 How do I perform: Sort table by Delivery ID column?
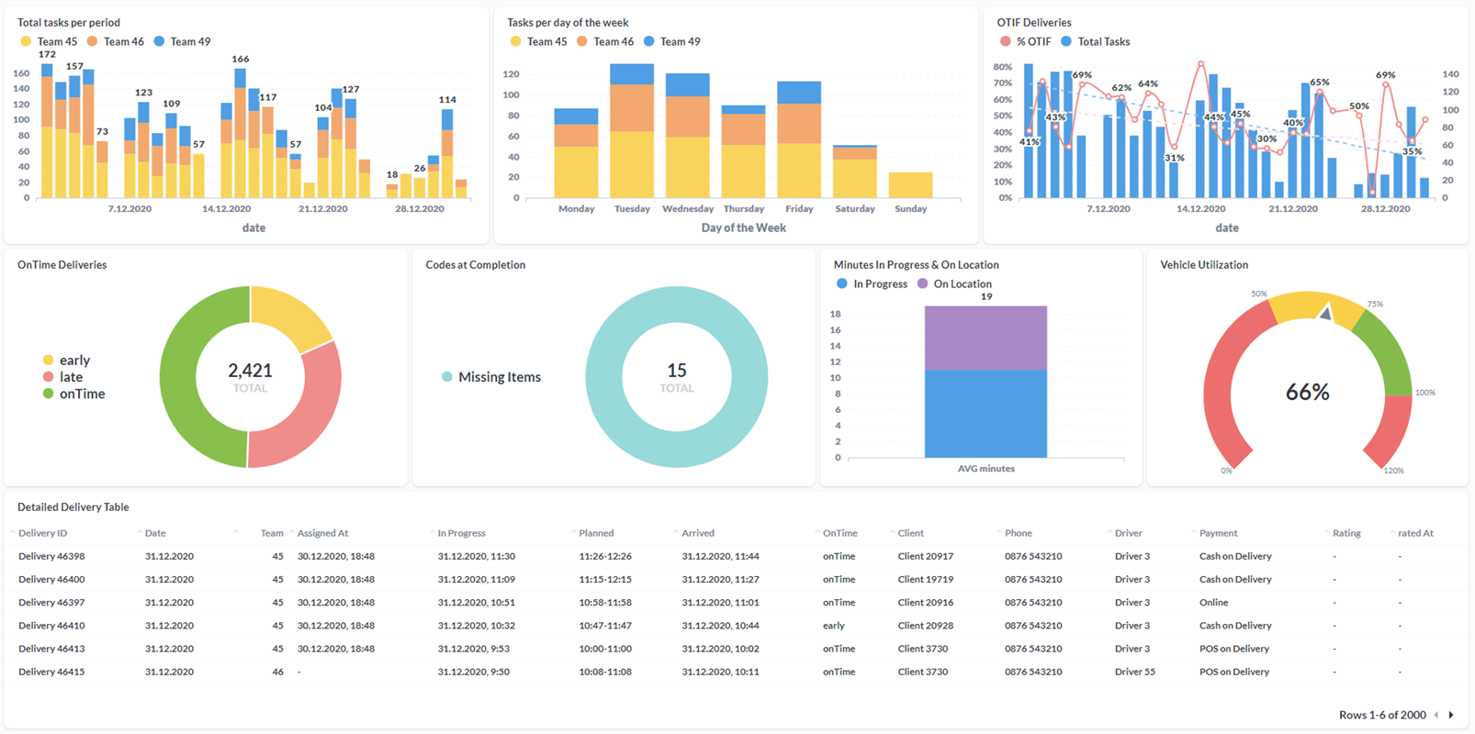pos(42,533)
